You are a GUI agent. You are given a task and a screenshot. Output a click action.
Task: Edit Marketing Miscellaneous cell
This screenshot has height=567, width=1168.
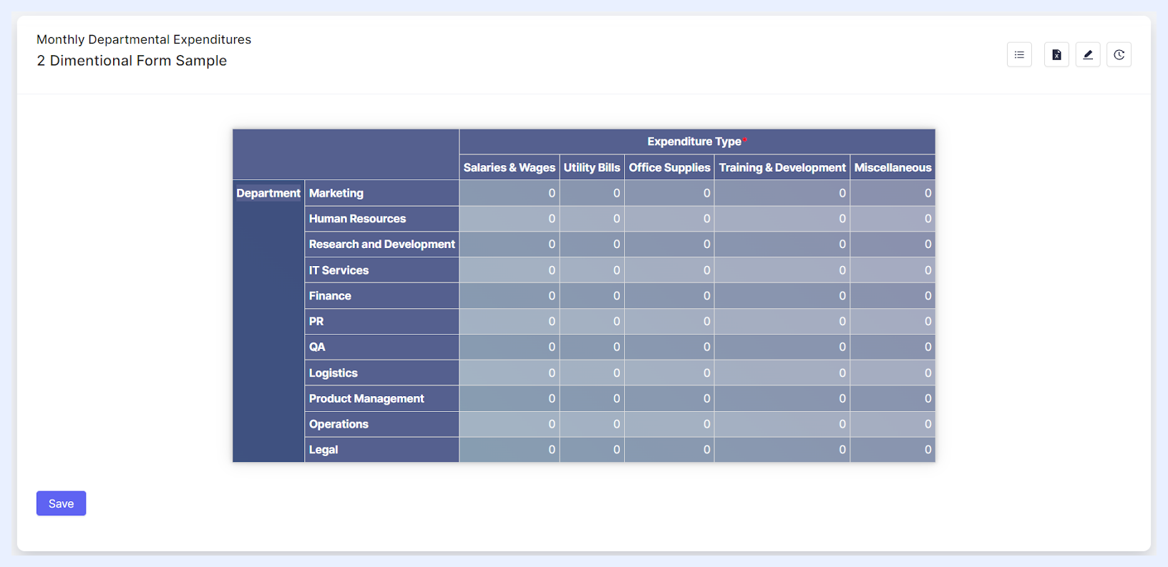892,193
